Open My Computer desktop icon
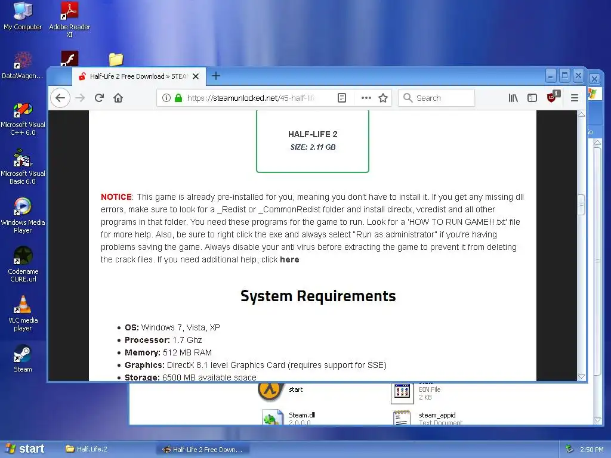The image size is (611, 458). [x=23, y=16]
